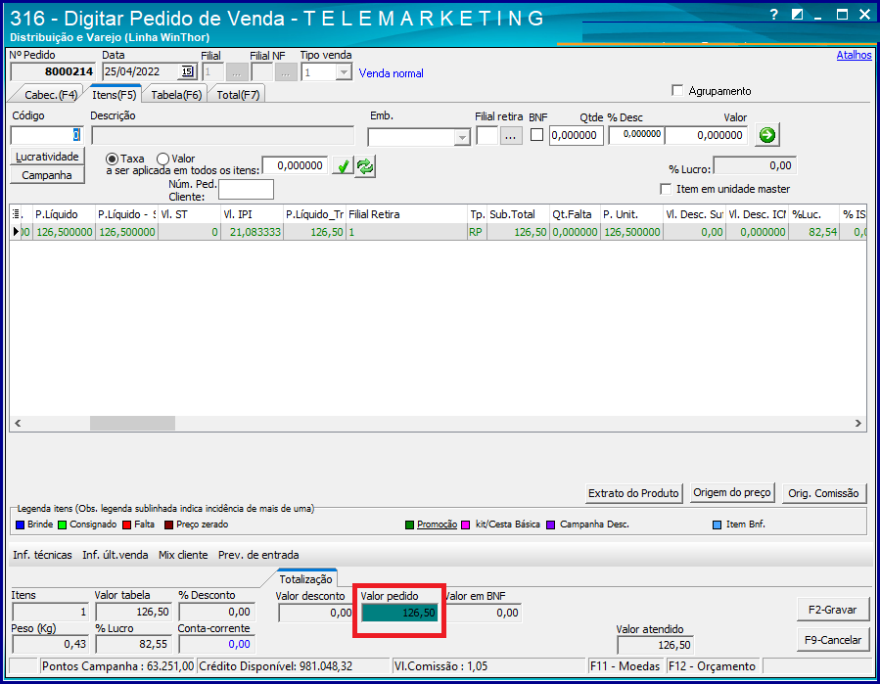This screenshot has height=684, width=880.
Task: Switch to Itens(F5) tab
Action: (x=114, y=95)
